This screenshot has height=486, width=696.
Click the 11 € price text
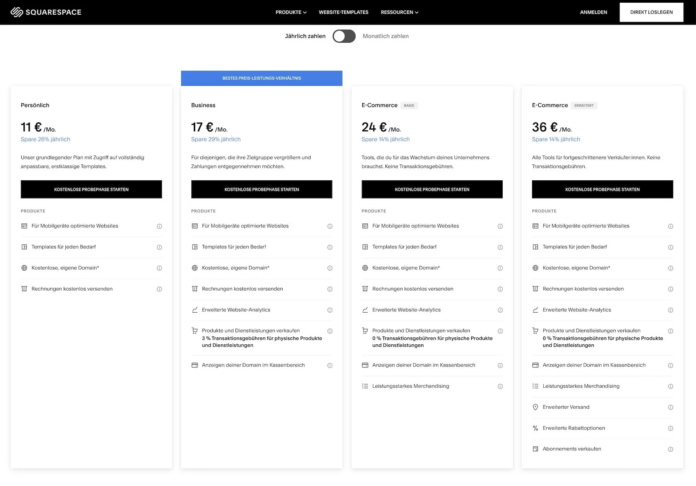31,127
